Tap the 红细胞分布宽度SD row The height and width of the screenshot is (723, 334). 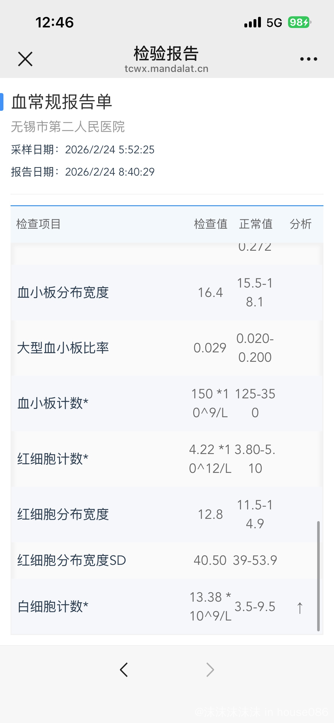[x=72, y=560]
